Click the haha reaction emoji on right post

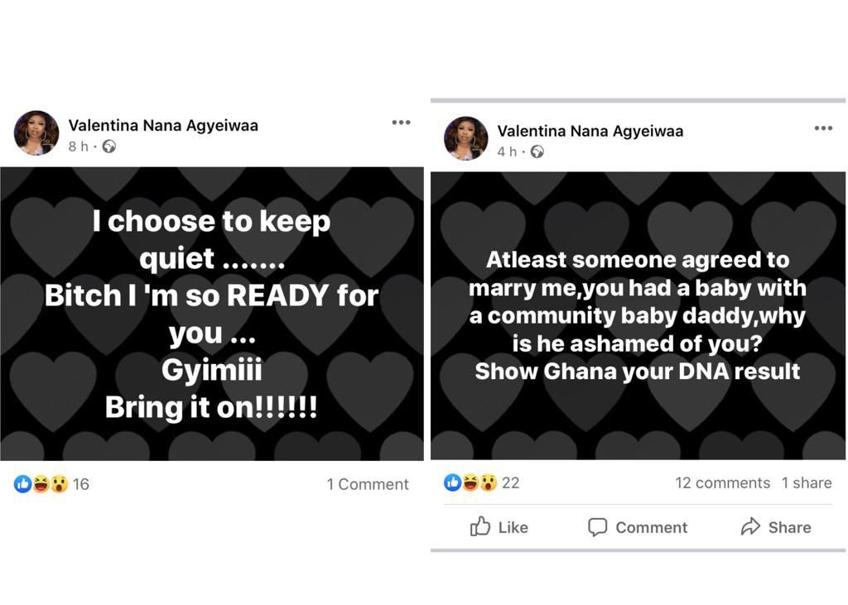(470, 483)
